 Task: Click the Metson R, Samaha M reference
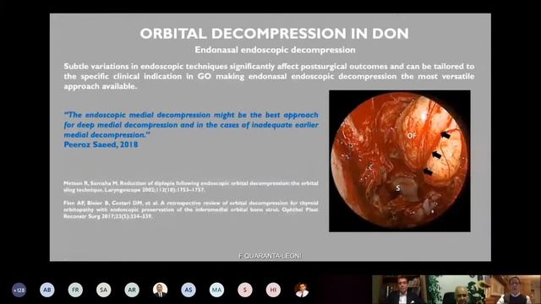[x=191, y=187]
